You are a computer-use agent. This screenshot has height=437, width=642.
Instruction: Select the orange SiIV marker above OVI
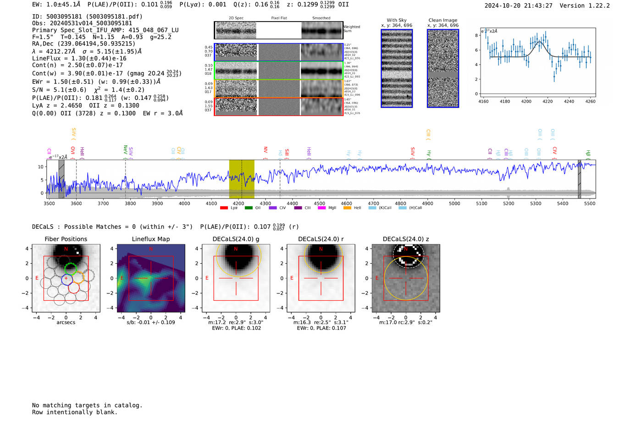coord(73,134)
